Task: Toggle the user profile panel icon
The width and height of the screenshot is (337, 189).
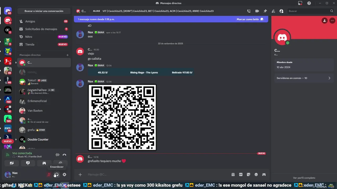Action: pyautogui.click(x=281, y=11)
